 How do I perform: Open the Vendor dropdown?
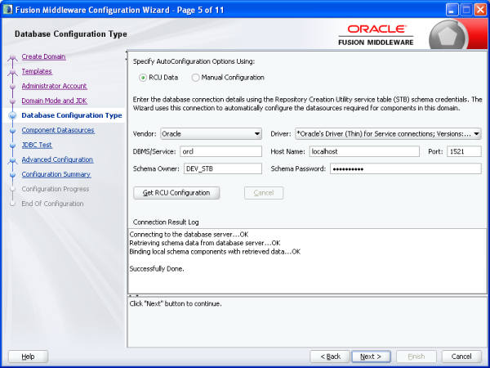(210, 133)
